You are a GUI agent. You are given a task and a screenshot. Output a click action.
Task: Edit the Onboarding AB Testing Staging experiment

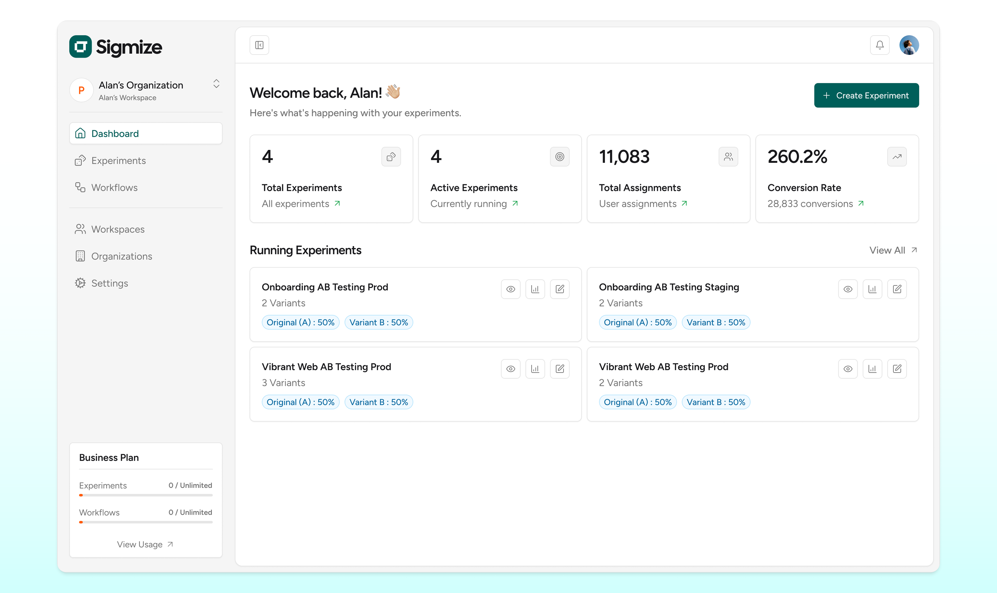point(897,289)
